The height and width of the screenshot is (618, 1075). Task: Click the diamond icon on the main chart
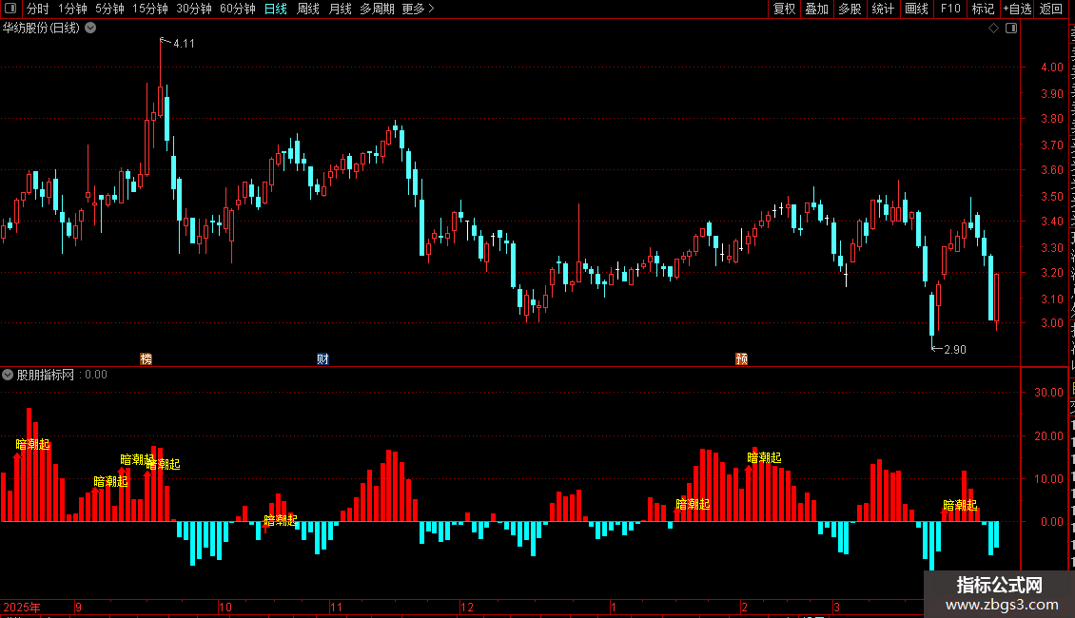(993, 29)
